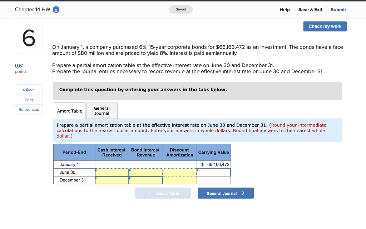This screenshot has height=229, width=366.
Task: Click the General Journal navigation button
Action: (x=226, y=193)
